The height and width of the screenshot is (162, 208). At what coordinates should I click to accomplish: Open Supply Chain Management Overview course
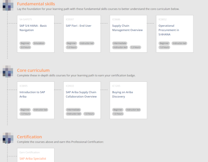pos(127,28)
